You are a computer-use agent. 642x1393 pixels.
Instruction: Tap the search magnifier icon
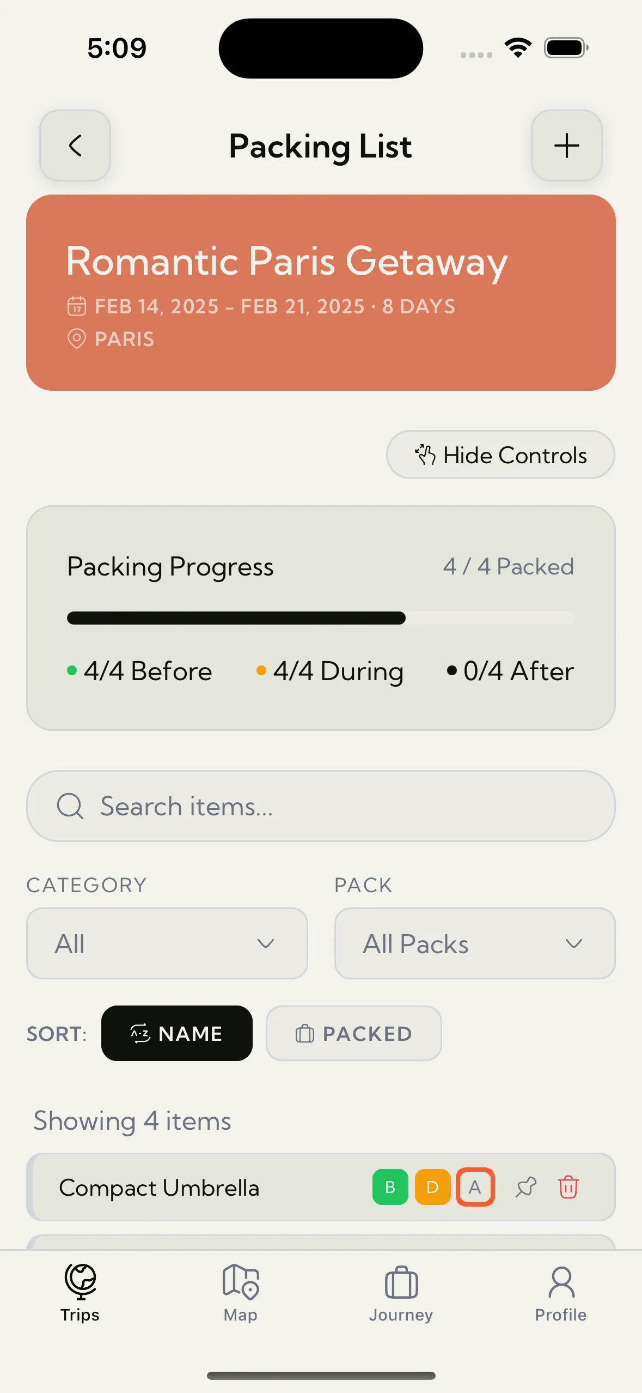click(x=70, y=806)
